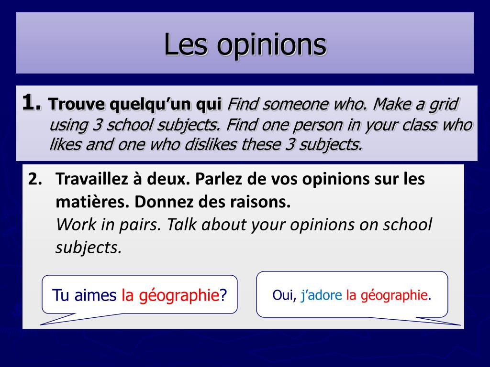The height and width of the screenshot is (367, 490).
Task: Click the 'Tu aimes la géographie?' speech bubble
Action: [140, 294]
